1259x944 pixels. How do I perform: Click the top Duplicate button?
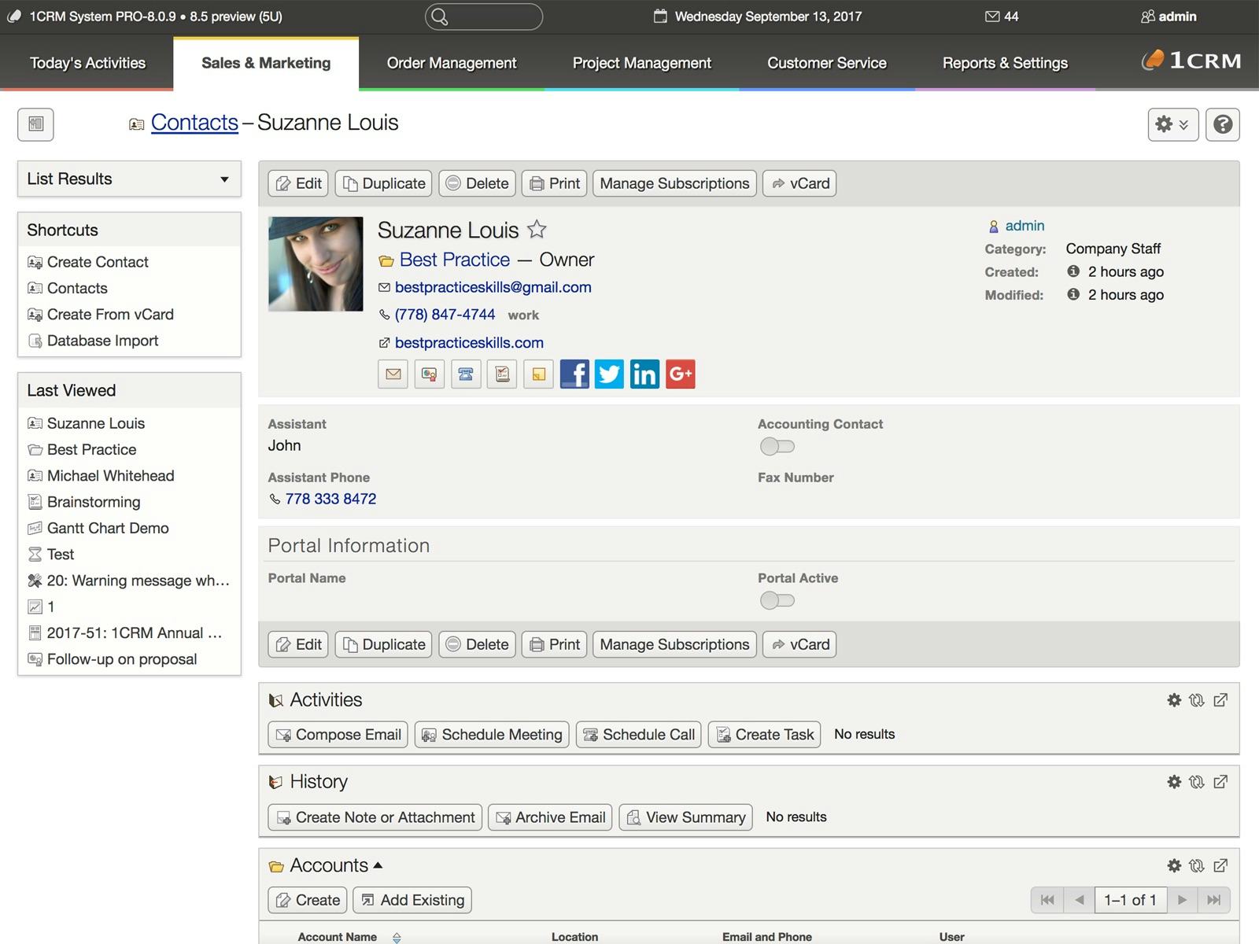click(384, 183)
